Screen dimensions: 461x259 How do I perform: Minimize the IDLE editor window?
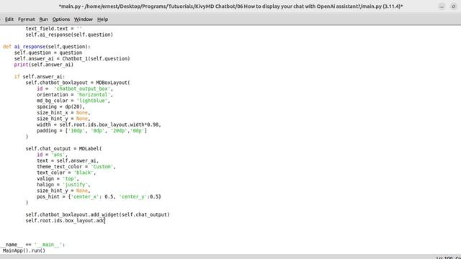(x=442, y=6)
